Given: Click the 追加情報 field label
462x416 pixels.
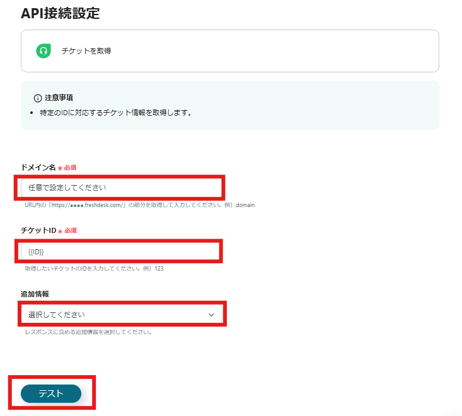Looking at the screenshot, I should (x=35, y=294).
